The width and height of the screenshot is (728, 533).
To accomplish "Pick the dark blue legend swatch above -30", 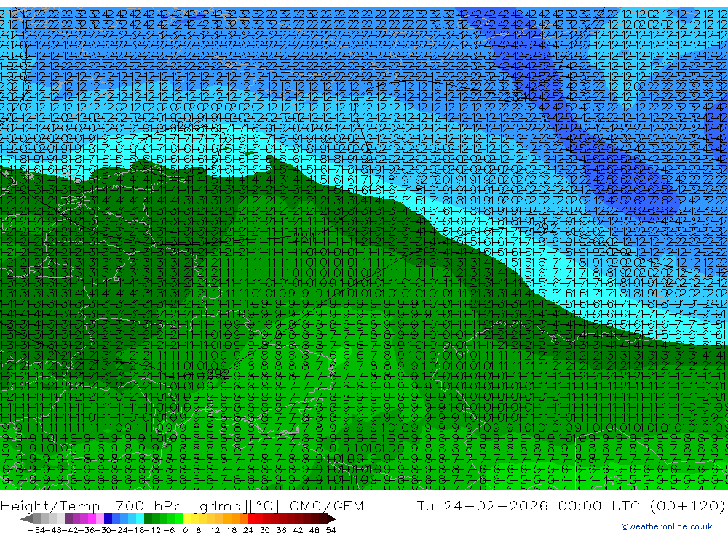I will pos(108,519).
